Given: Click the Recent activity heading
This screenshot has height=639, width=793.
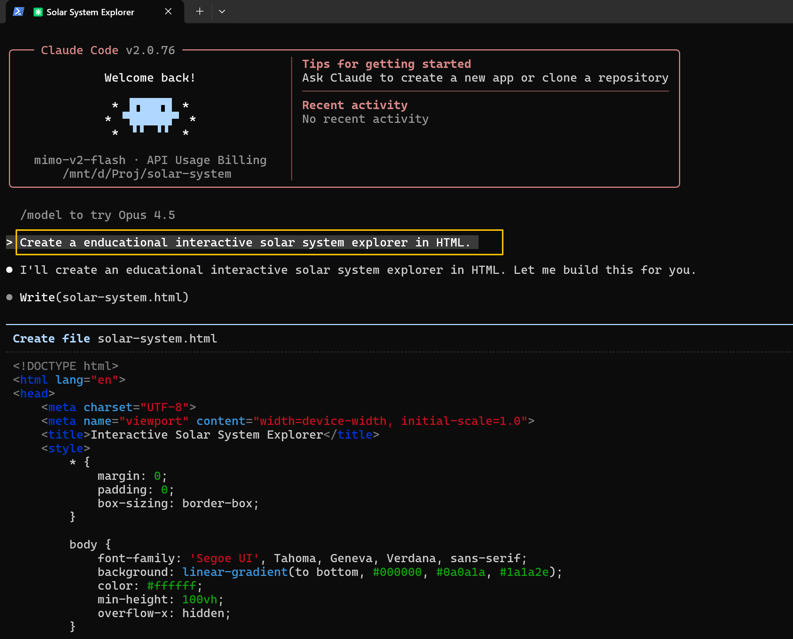Looking at the screenshot, I should pos(355,105).
